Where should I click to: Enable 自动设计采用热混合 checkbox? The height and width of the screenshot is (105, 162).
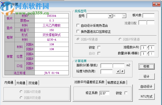[x=78, y=25]
